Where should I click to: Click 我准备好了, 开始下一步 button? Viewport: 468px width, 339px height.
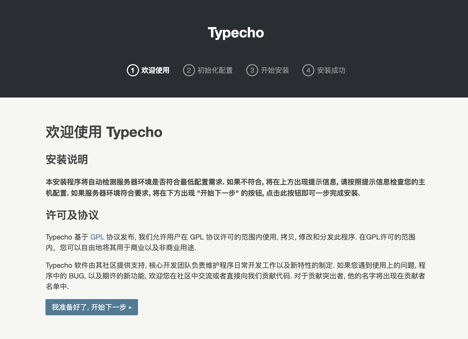click(x=92, y=307)
